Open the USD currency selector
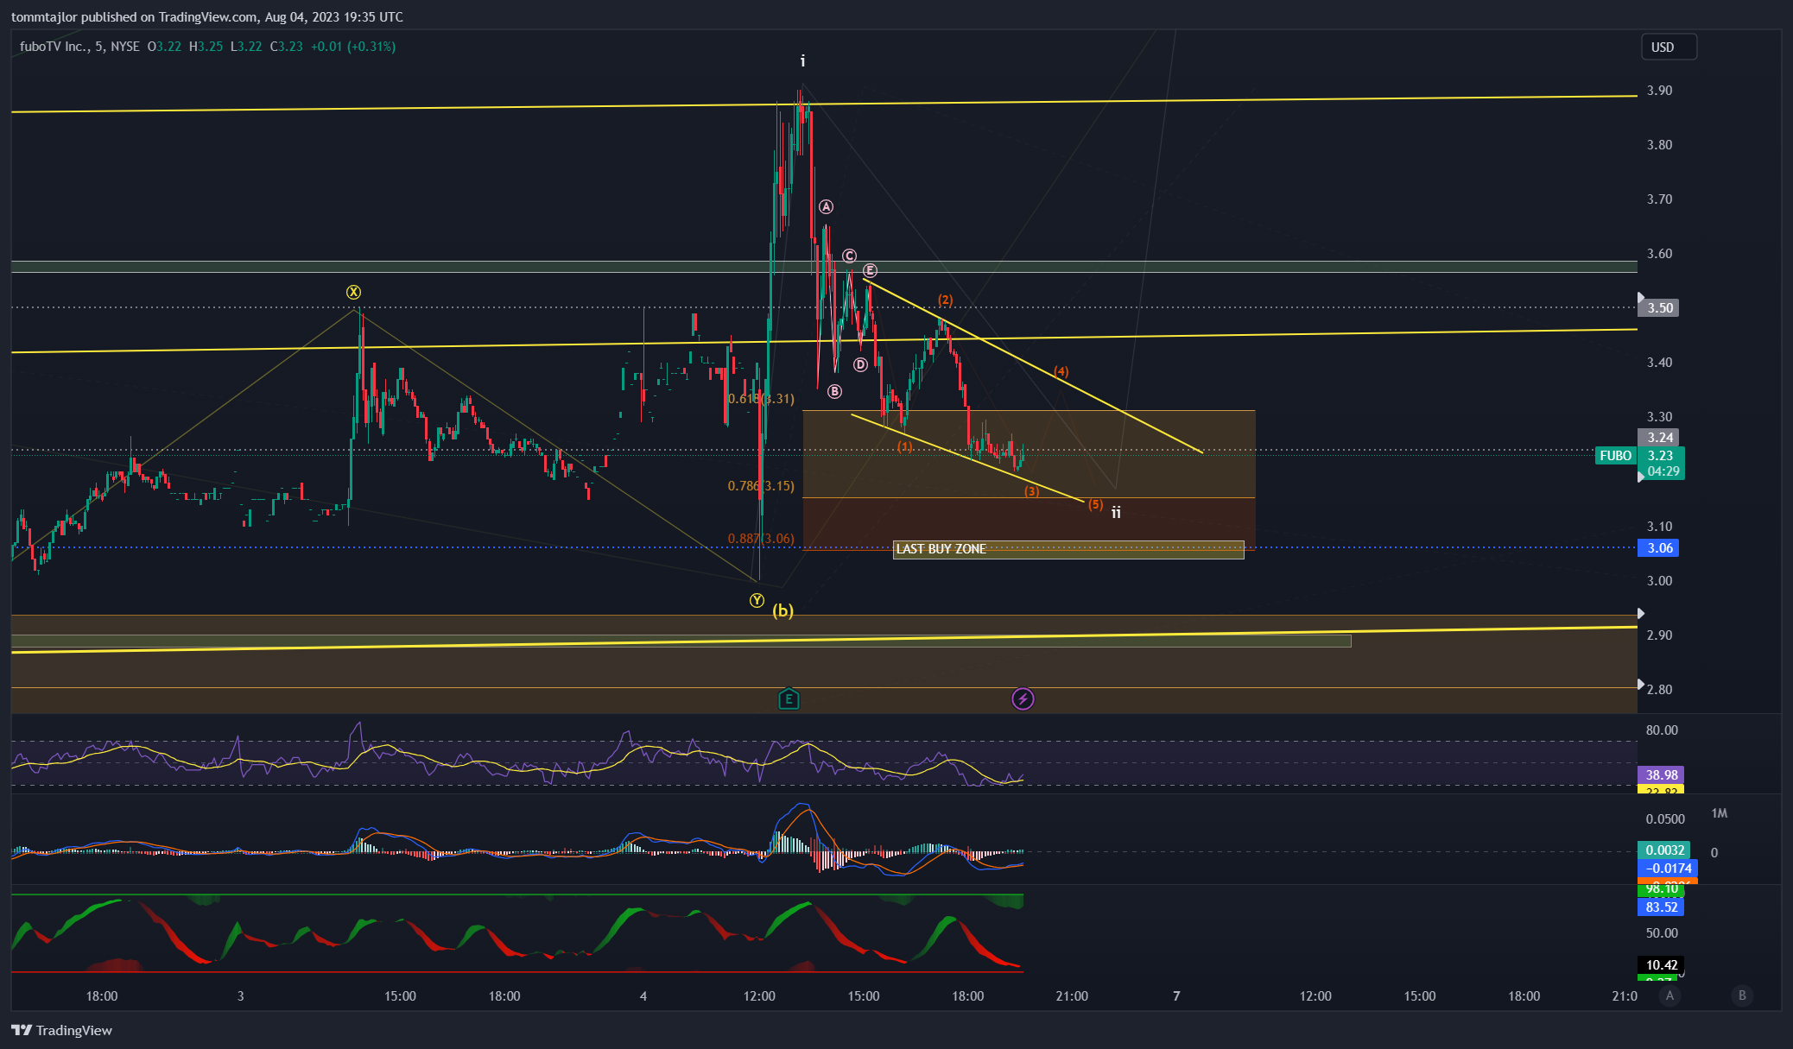This screenshot has width=1793, height=1049. click(x=1668, y=47)
